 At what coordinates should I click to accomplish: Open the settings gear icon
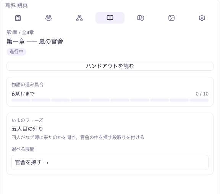click(x=202, y=18)
